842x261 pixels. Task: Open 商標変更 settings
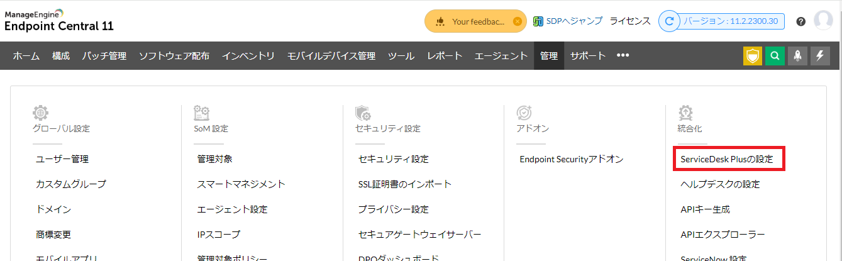tap(53, 235)
